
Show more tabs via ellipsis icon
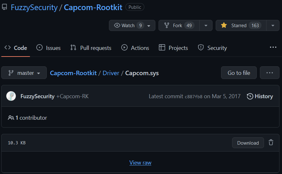point(273,47)
